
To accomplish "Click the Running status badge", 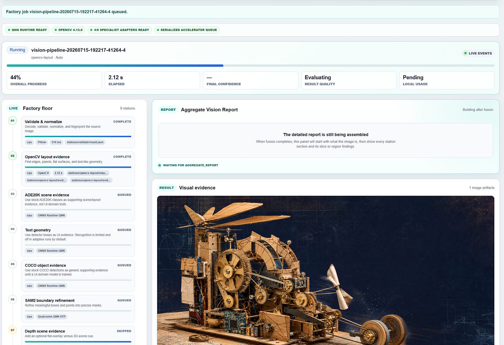I will click(x=17, y=50).
